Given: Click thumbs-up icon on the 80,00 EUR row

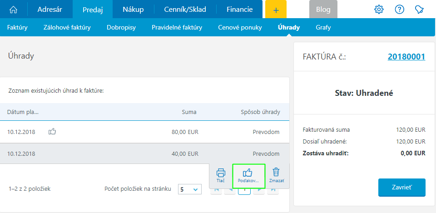Looking at the screenshot, I should click(52, 132).
